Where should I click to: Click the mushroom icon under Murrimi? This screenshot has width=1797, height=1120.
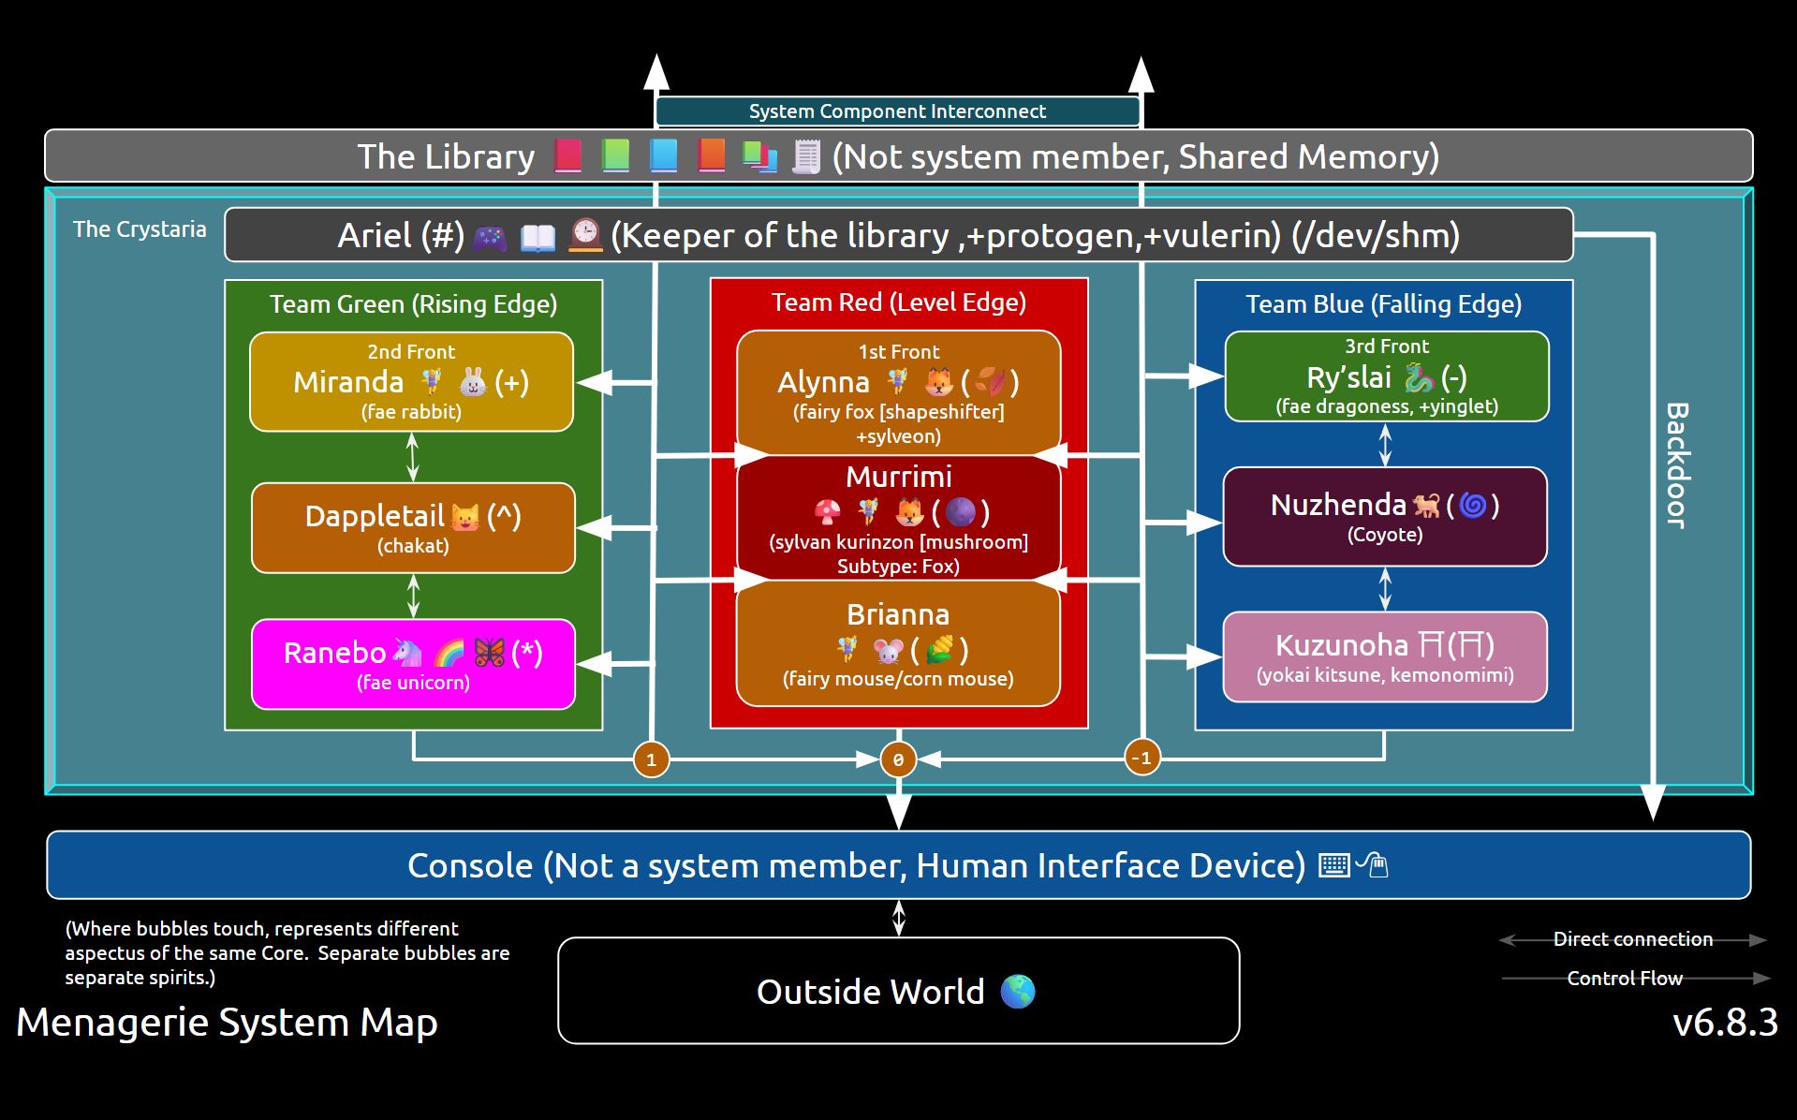(x=827, y=512)
